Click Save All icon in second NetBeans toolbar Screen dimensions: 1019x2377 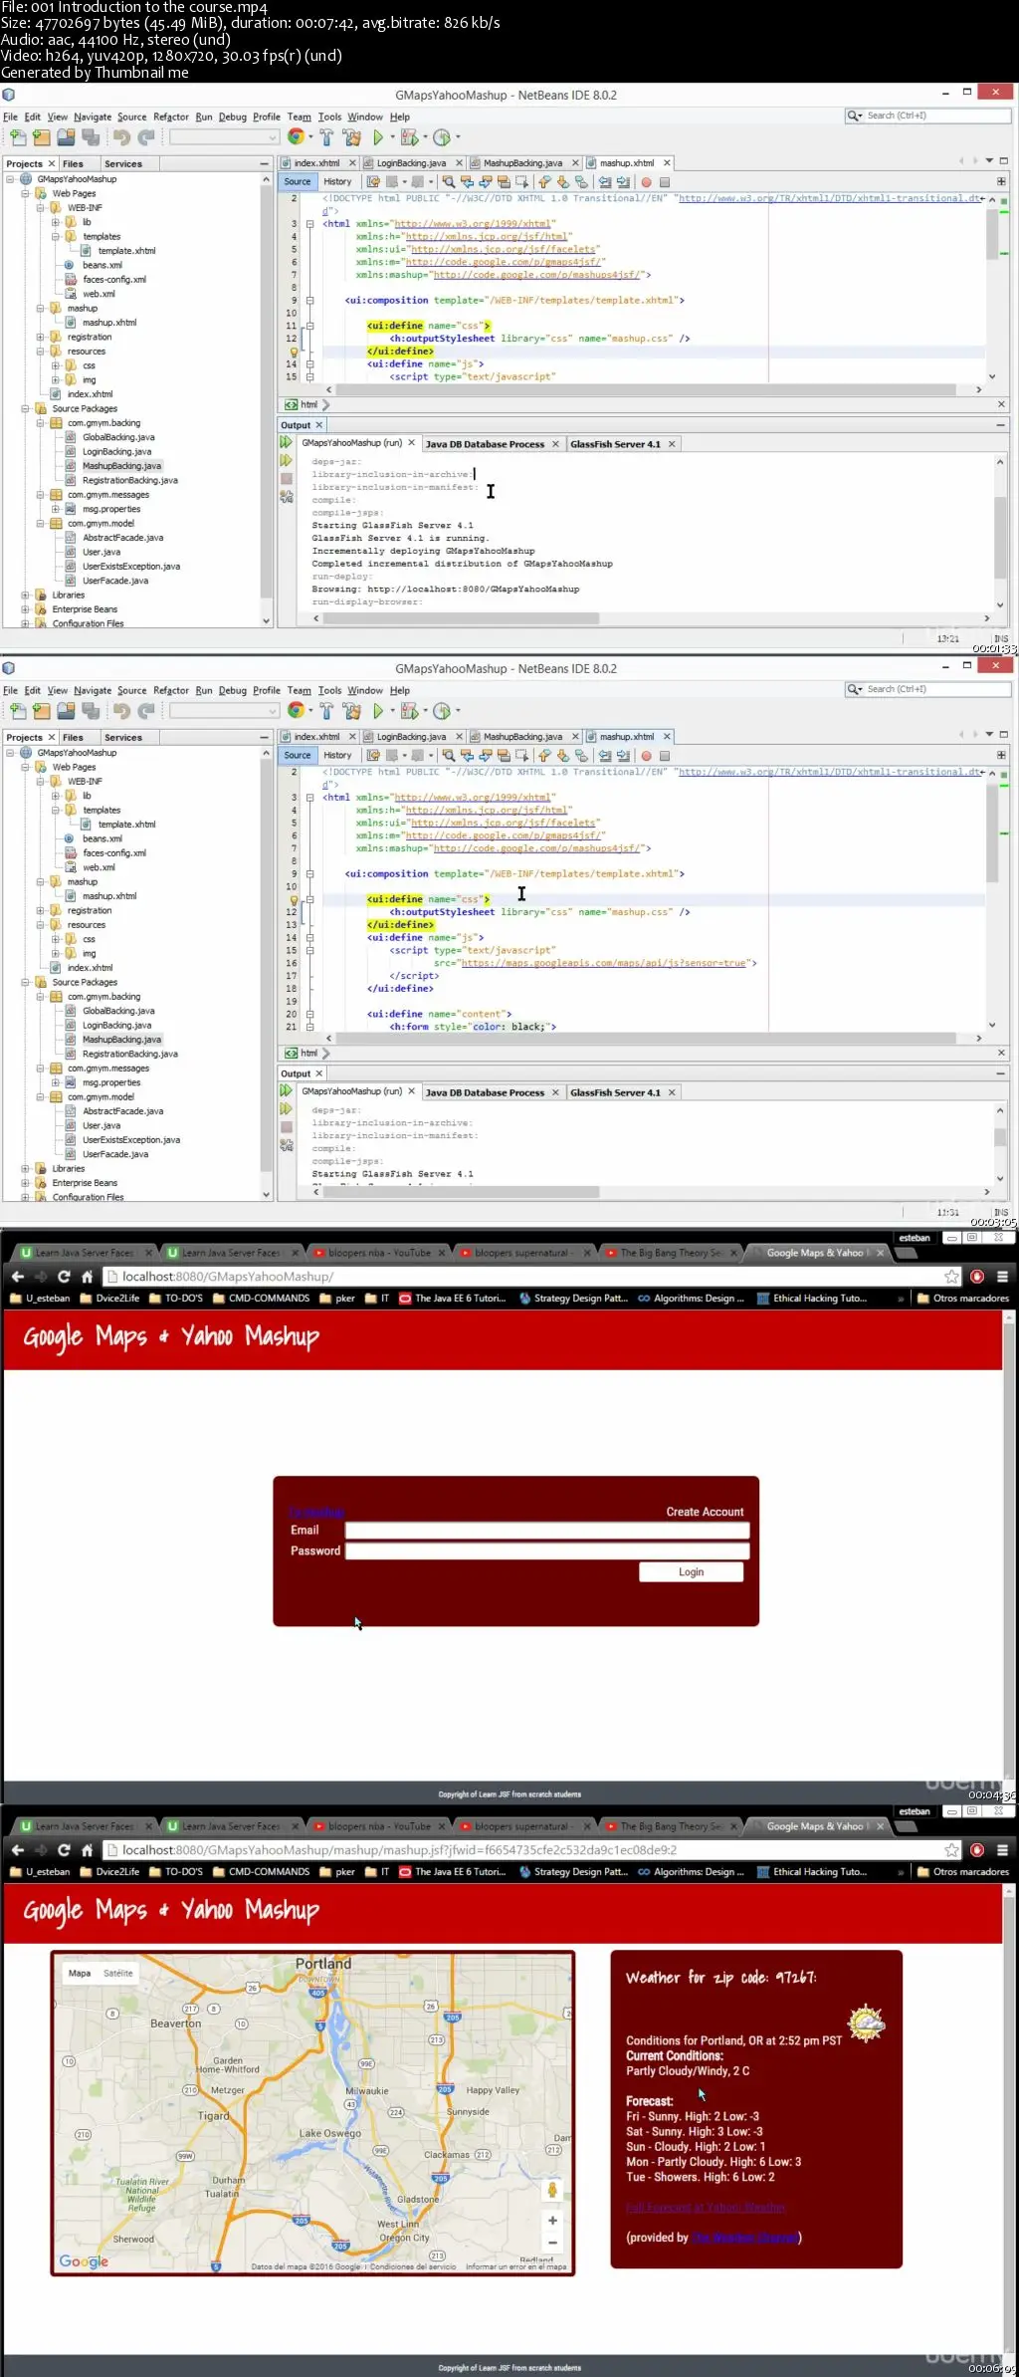pyautogui.click(x=90, y=711)
